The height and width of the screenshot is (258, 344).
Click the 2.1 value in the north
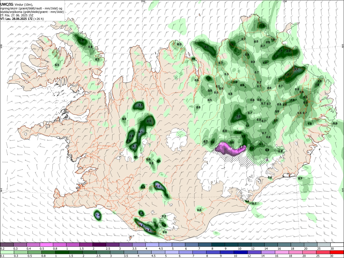pos(206,47)
